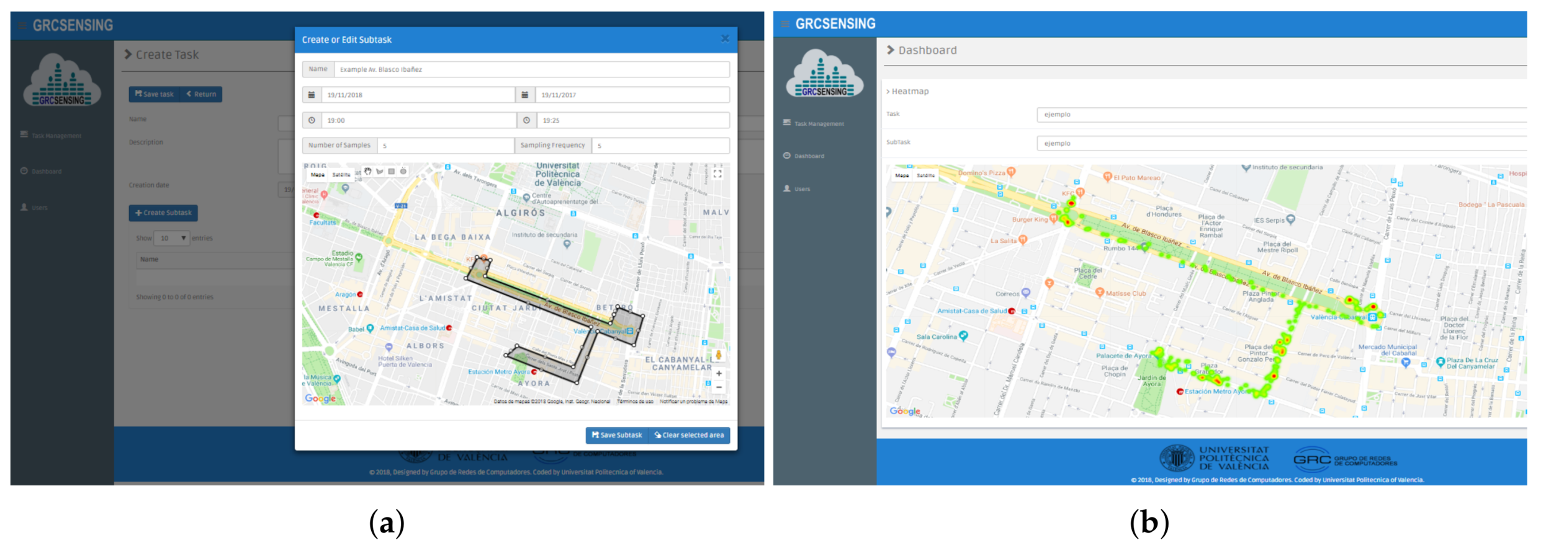
Task: Open the start time clock picker
Action: (312, 120)
